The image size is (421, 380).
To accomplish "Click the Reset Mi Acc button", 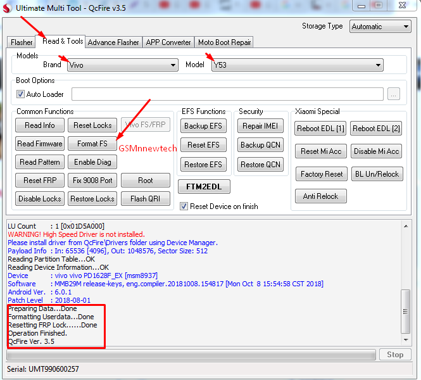I will coord(321,151).
